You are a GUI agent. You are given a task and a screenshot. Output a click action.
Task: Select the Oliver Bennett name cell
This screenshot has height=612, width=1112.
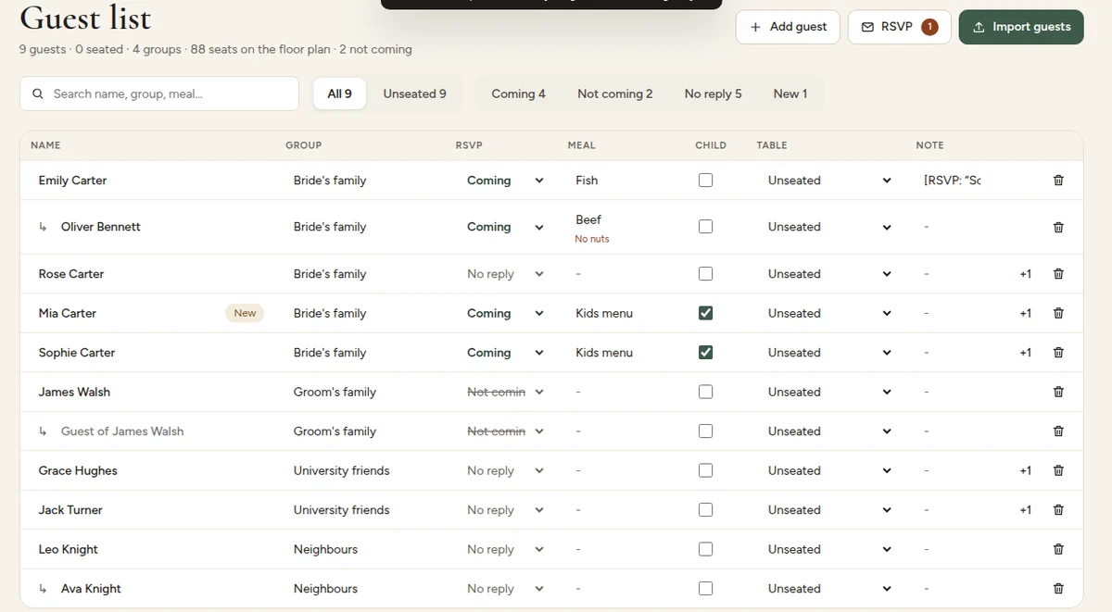click(x=101, y=227)
